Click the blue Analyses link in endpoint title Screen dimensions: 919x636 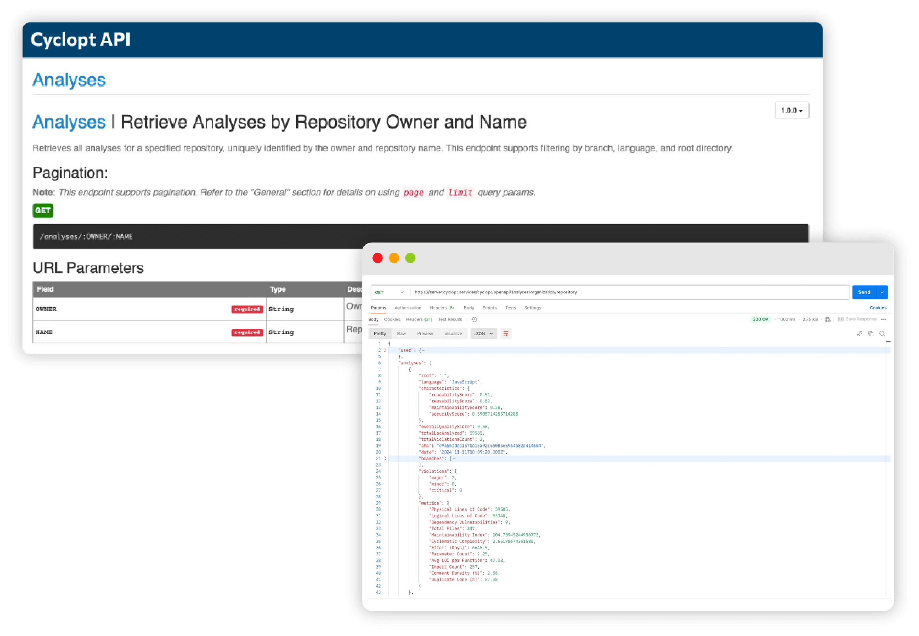coord(69,122)
